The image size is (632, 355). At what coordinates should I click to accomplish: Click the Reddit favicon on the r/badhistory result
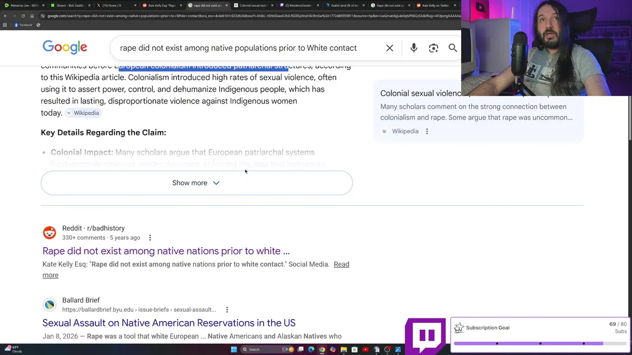(49, 232)
